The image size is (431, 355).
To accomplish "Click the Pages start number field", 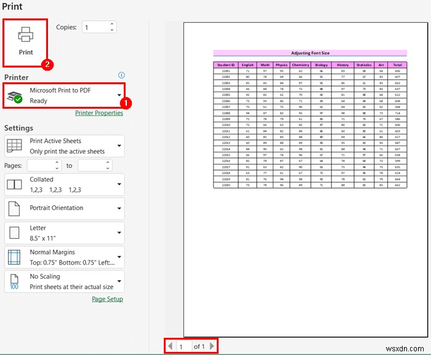I will click(41, 165).
